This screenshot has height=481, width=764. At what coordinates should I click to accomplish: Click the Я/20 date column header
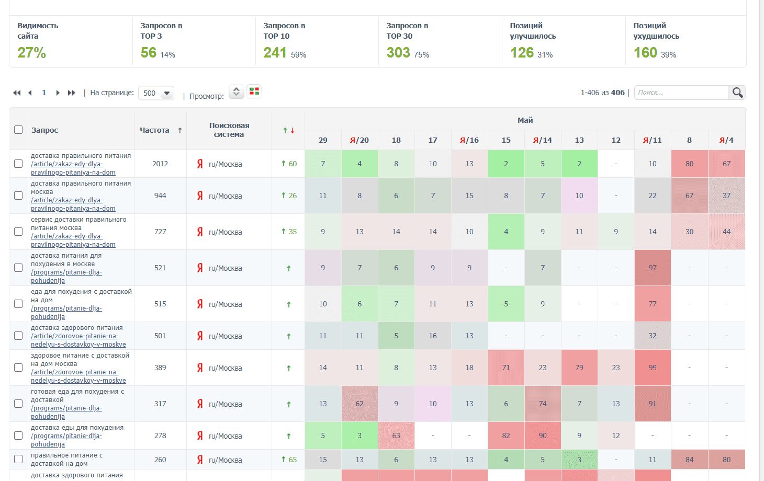[359, 140]
